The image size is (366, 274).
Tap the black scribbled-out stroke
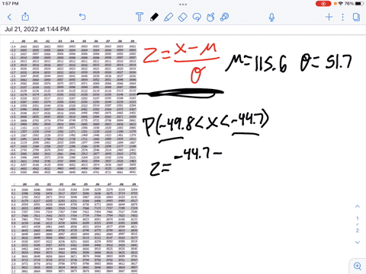pos(181,93)
